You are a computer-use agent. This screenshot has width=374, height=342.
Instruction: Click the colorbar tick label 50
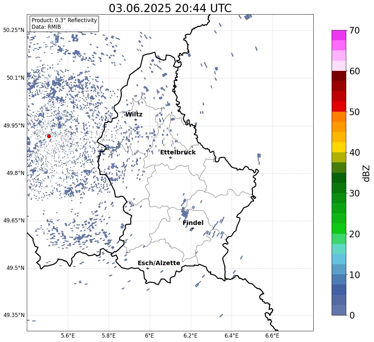click(354, 112)
